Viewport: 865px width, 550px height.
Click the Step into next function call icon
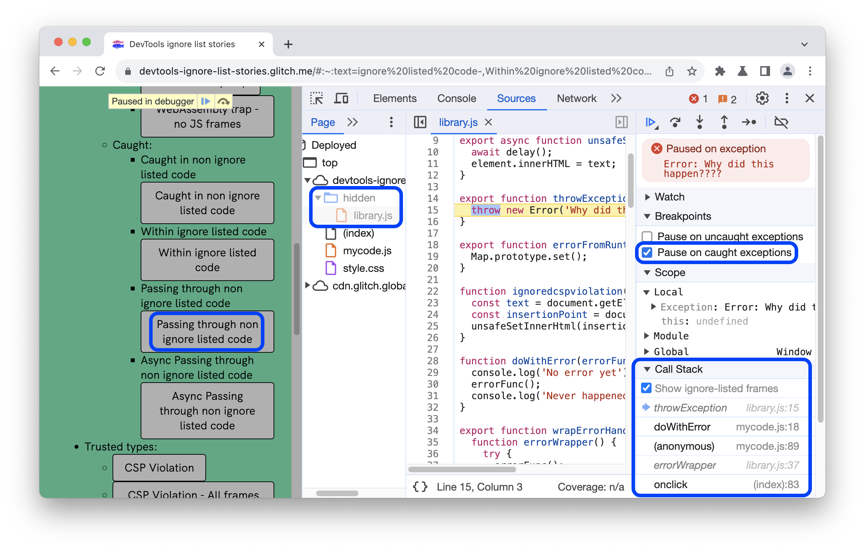point(701,122)
